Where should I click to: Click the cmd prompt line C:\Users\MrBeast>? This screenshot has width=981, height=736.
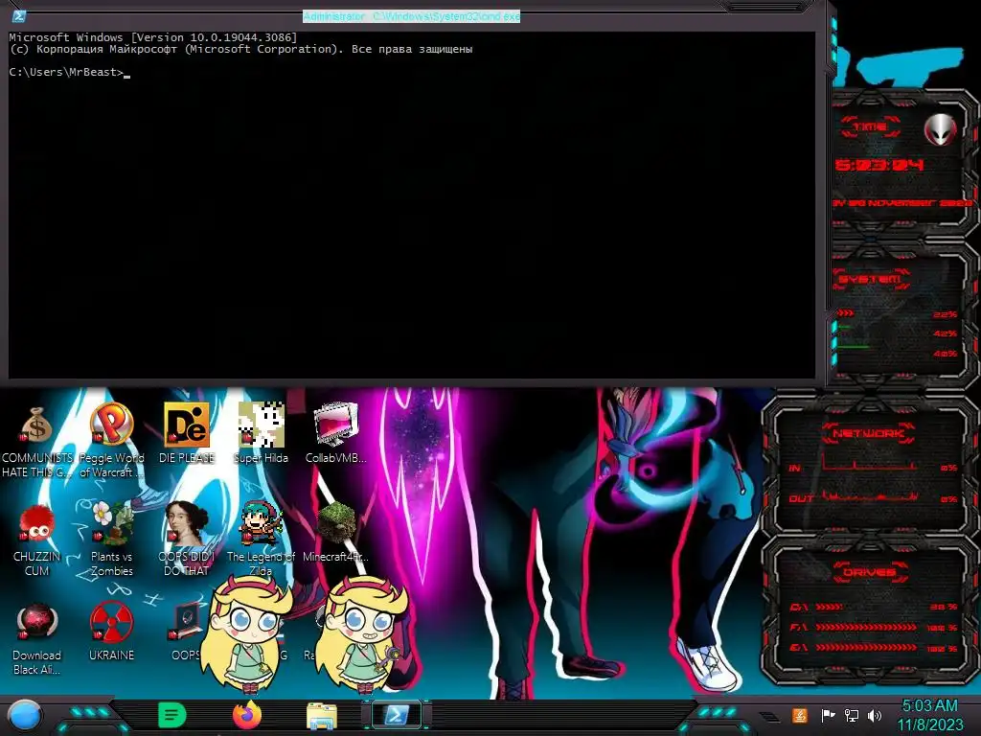tap(66, 72)
